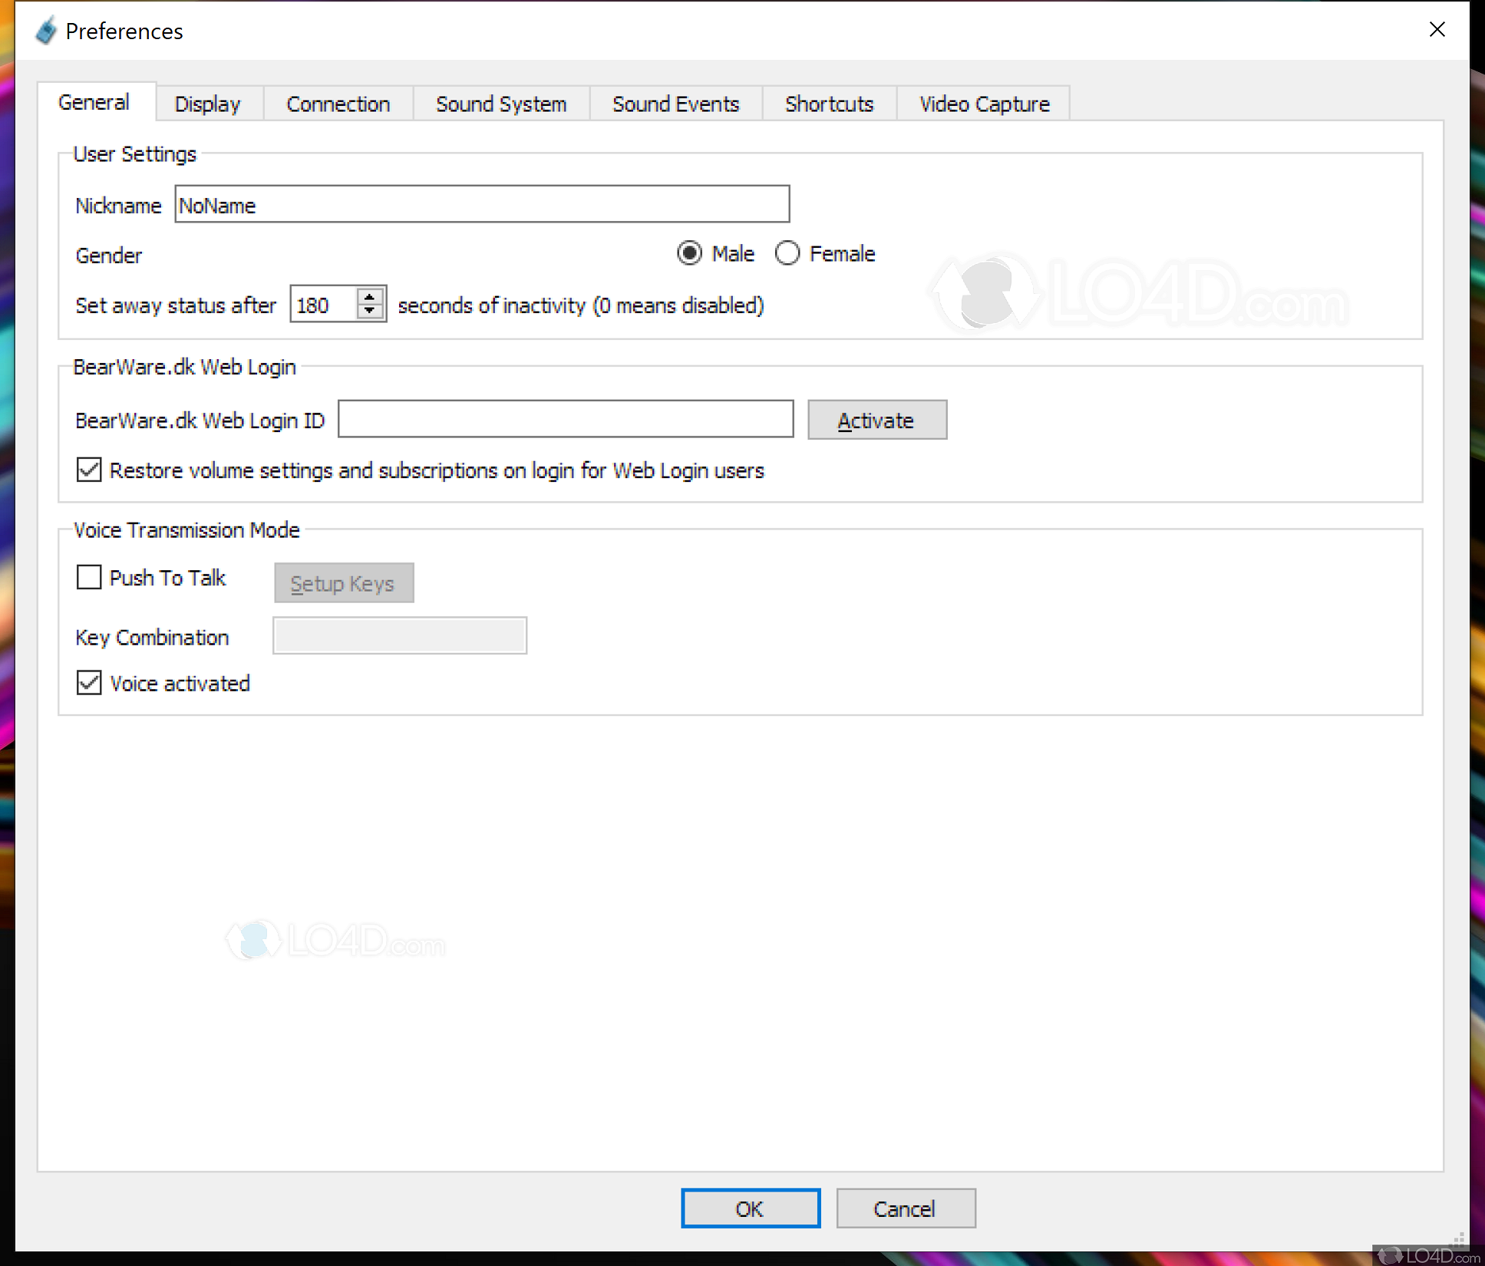Click the Preferences app icon in title bar

46,31
